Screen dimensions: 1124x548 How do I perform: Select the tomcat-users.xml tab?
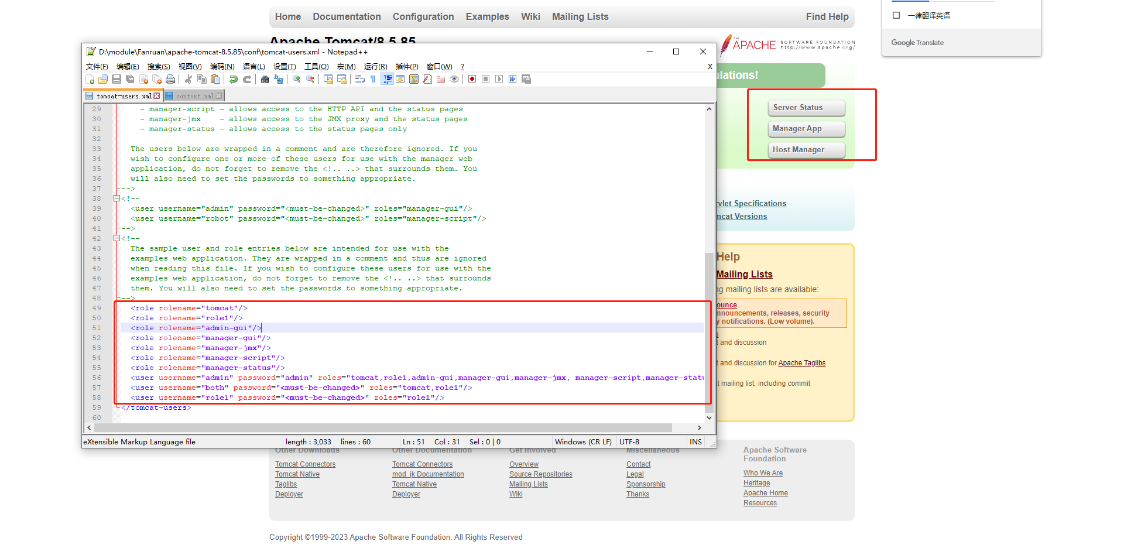pos(123,96)
